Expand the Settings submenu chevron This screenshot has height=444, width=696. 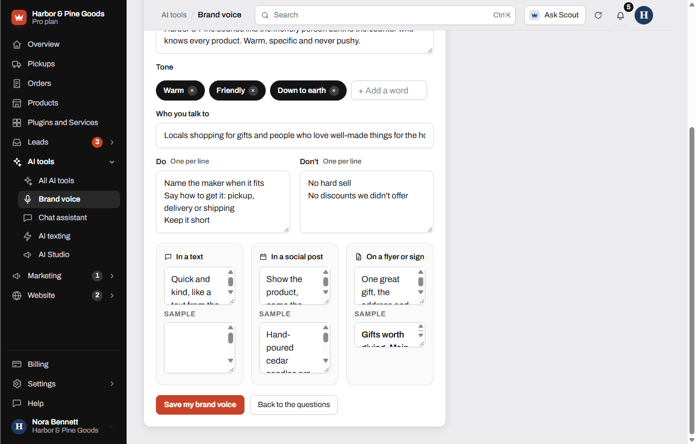(112, 384)
